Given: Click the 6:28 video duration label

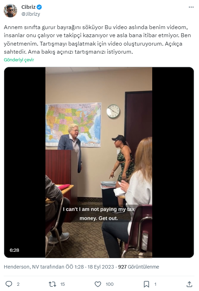Looking at the screenshot, I should pos(14,250).
